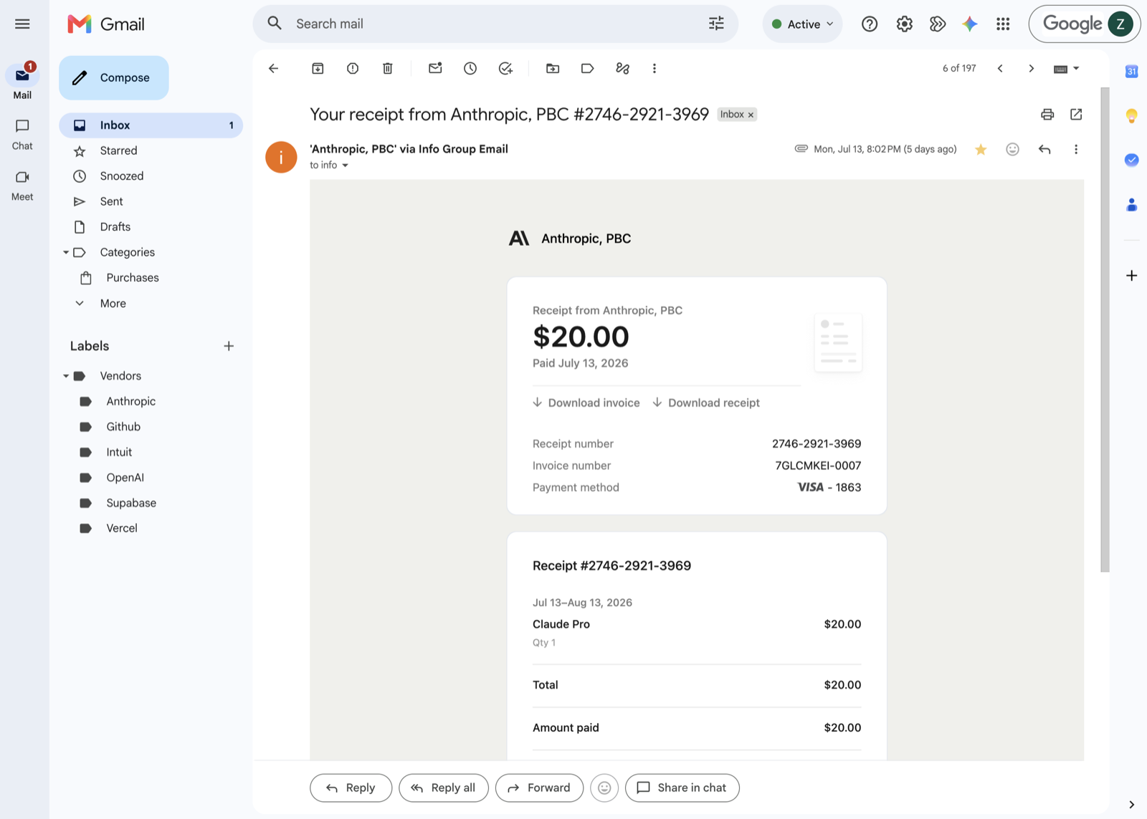
Task: Expand recipient details next to 'to info'
Action: point(345,166)
